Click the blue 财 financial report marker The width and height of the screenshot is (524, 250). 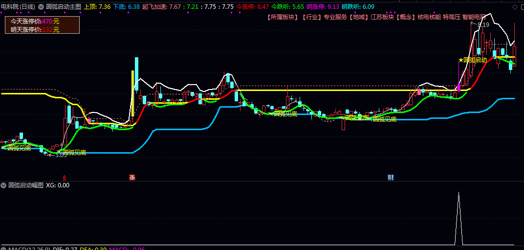click(391, 177)
